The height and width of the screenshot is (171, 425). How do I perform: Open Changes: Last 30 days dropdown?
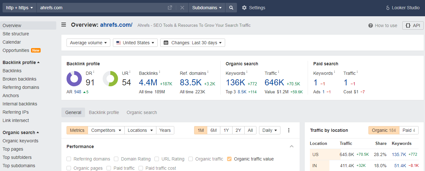click(193, 43)
